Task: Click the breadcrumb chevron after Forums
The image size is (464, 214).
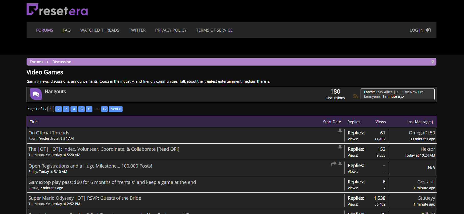Action: pos(47,62)
